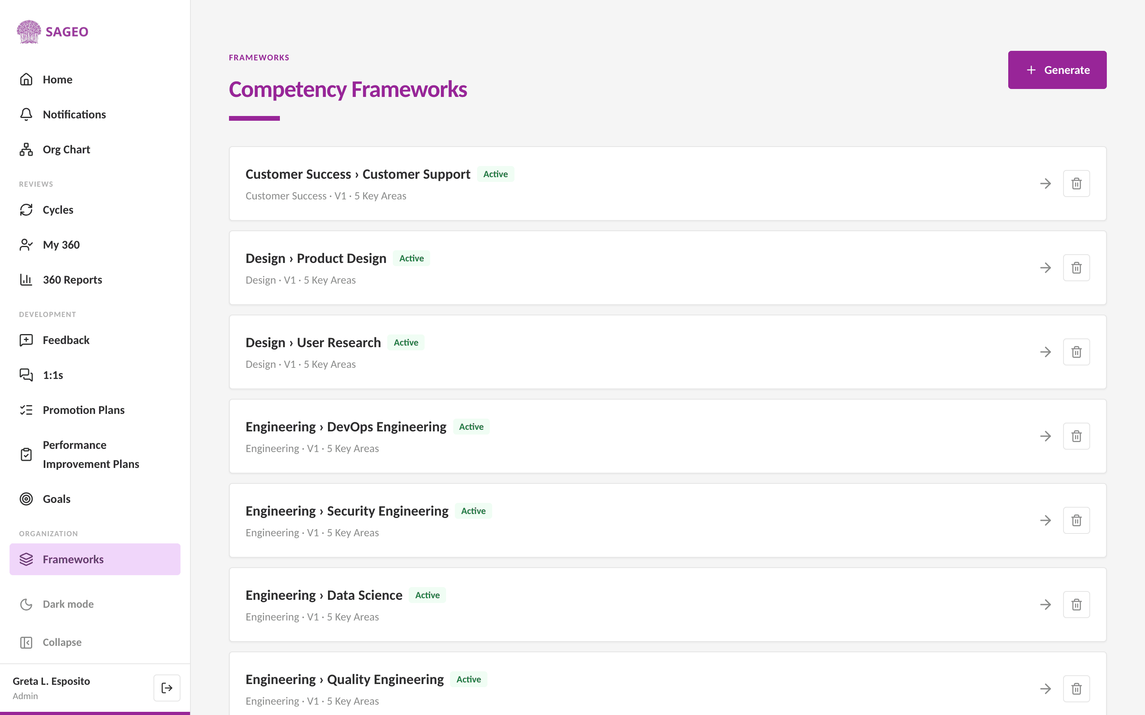Viewport: 1145px width, 715px height.
Task: Click the Greta L. Esposito user name
Action: [51, 681]
